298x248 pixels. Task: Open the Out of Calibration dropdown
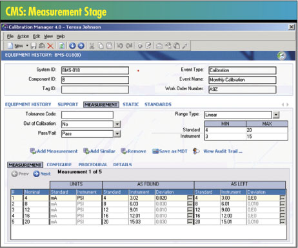pyautogui.click(x=117, y=124)
